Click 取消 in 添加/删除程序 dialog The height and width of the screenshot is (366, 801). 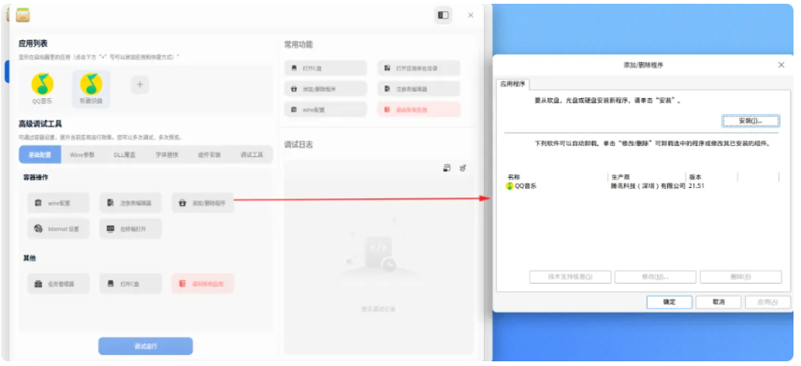719,302
